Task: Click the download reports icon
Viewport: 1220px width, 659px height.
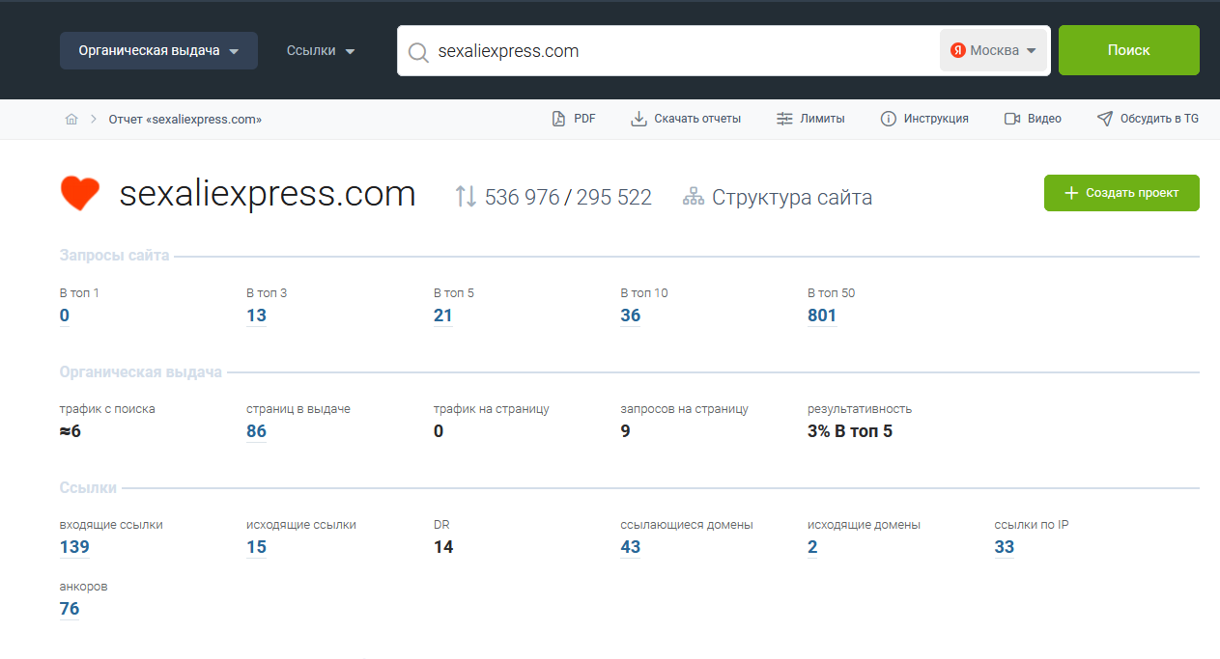Action: pos(638,119)
